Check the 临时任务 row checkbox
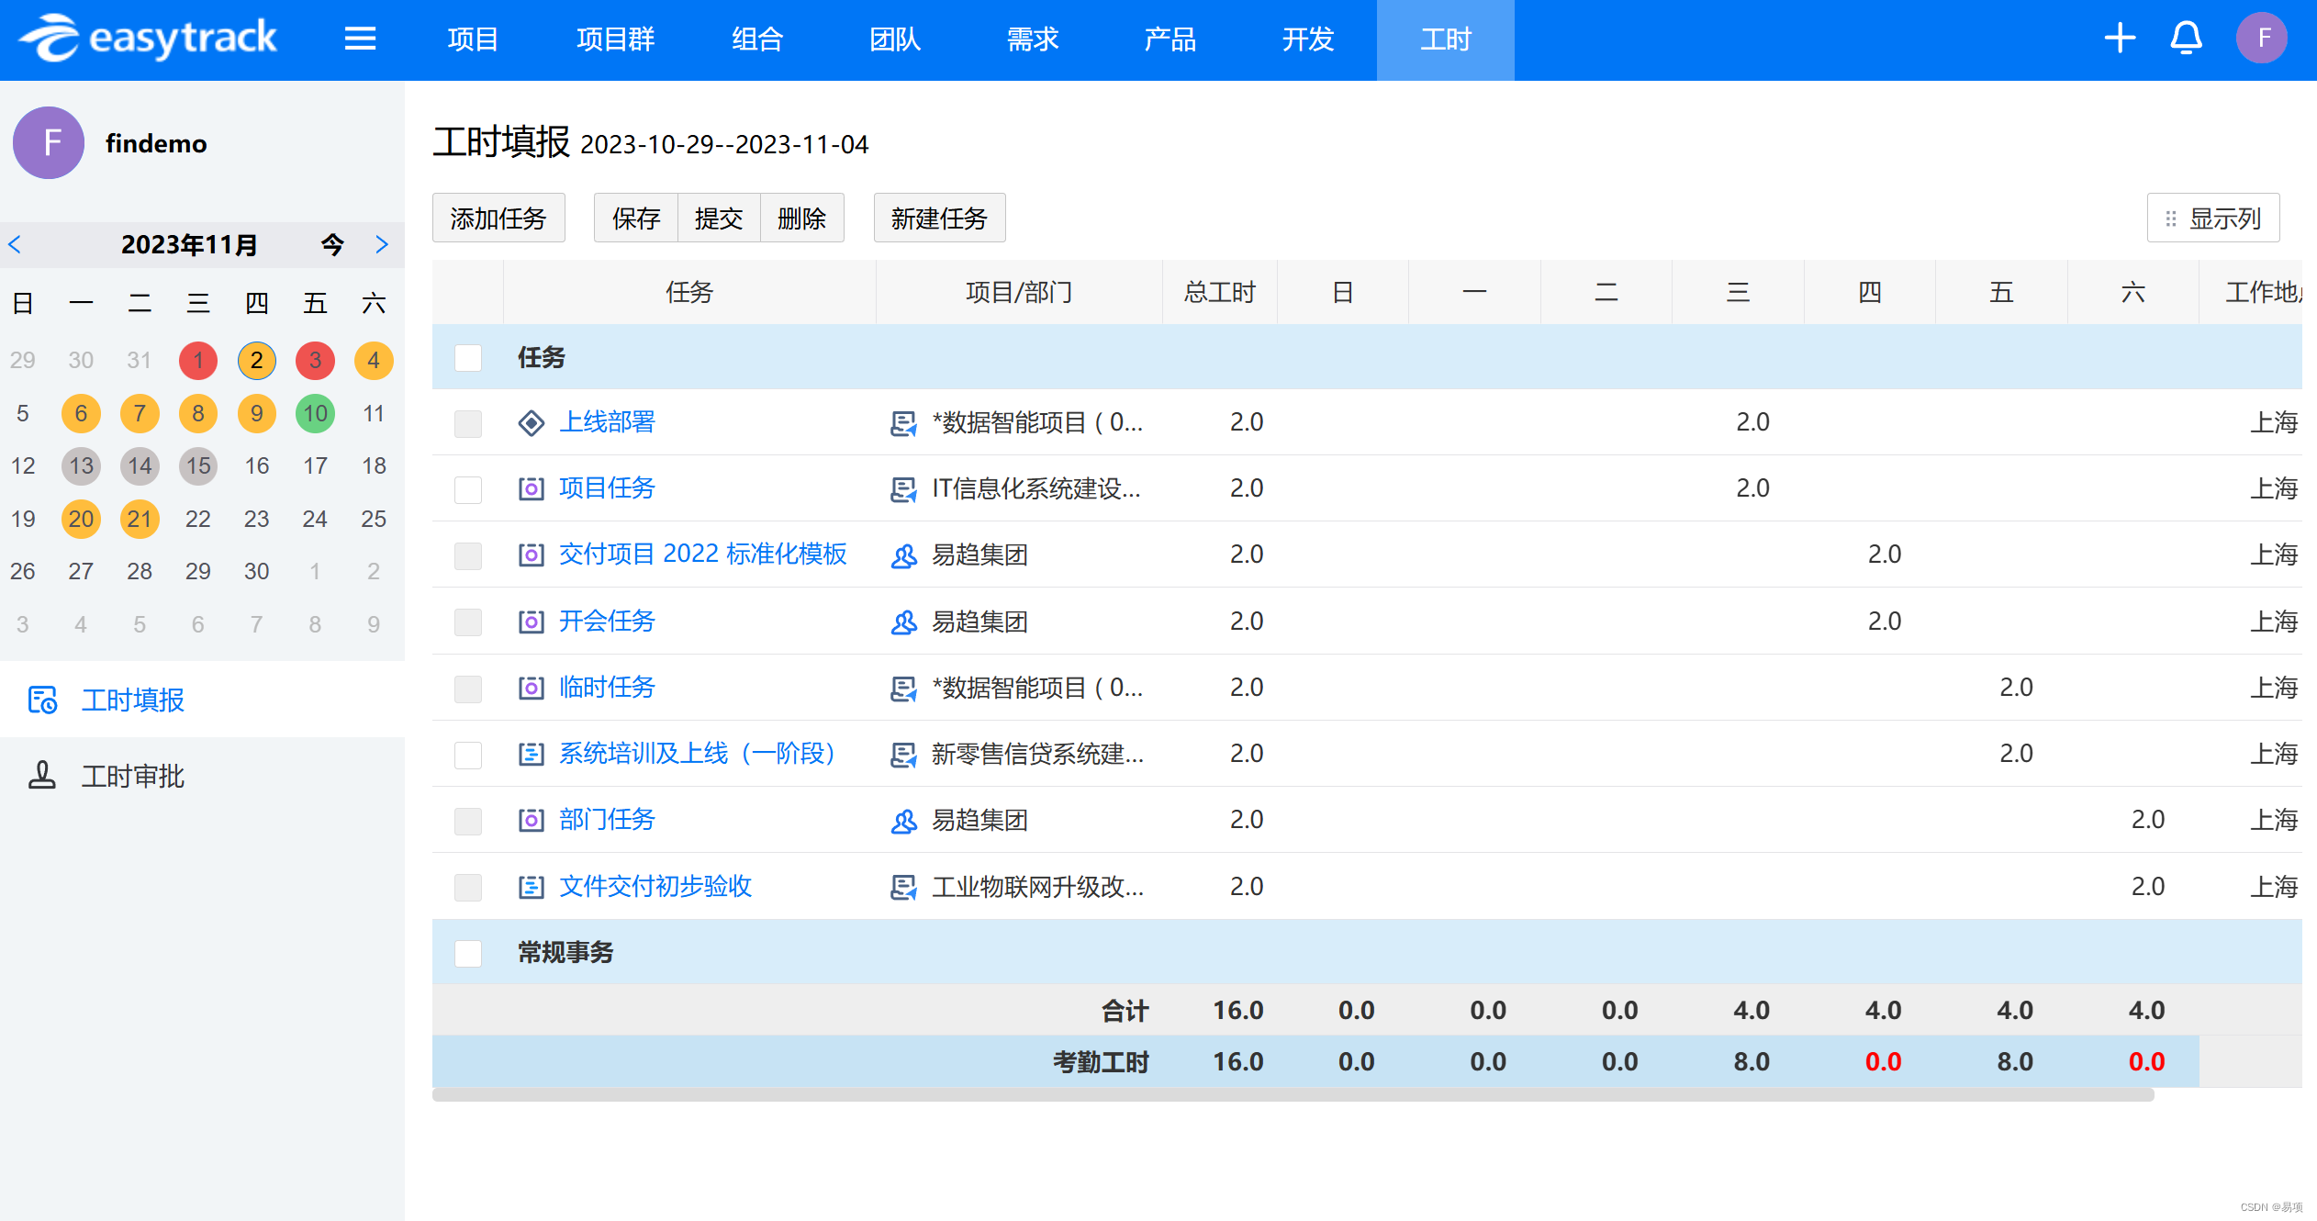This screenshot has height=1221, width=2317. [x=468, y=689]
